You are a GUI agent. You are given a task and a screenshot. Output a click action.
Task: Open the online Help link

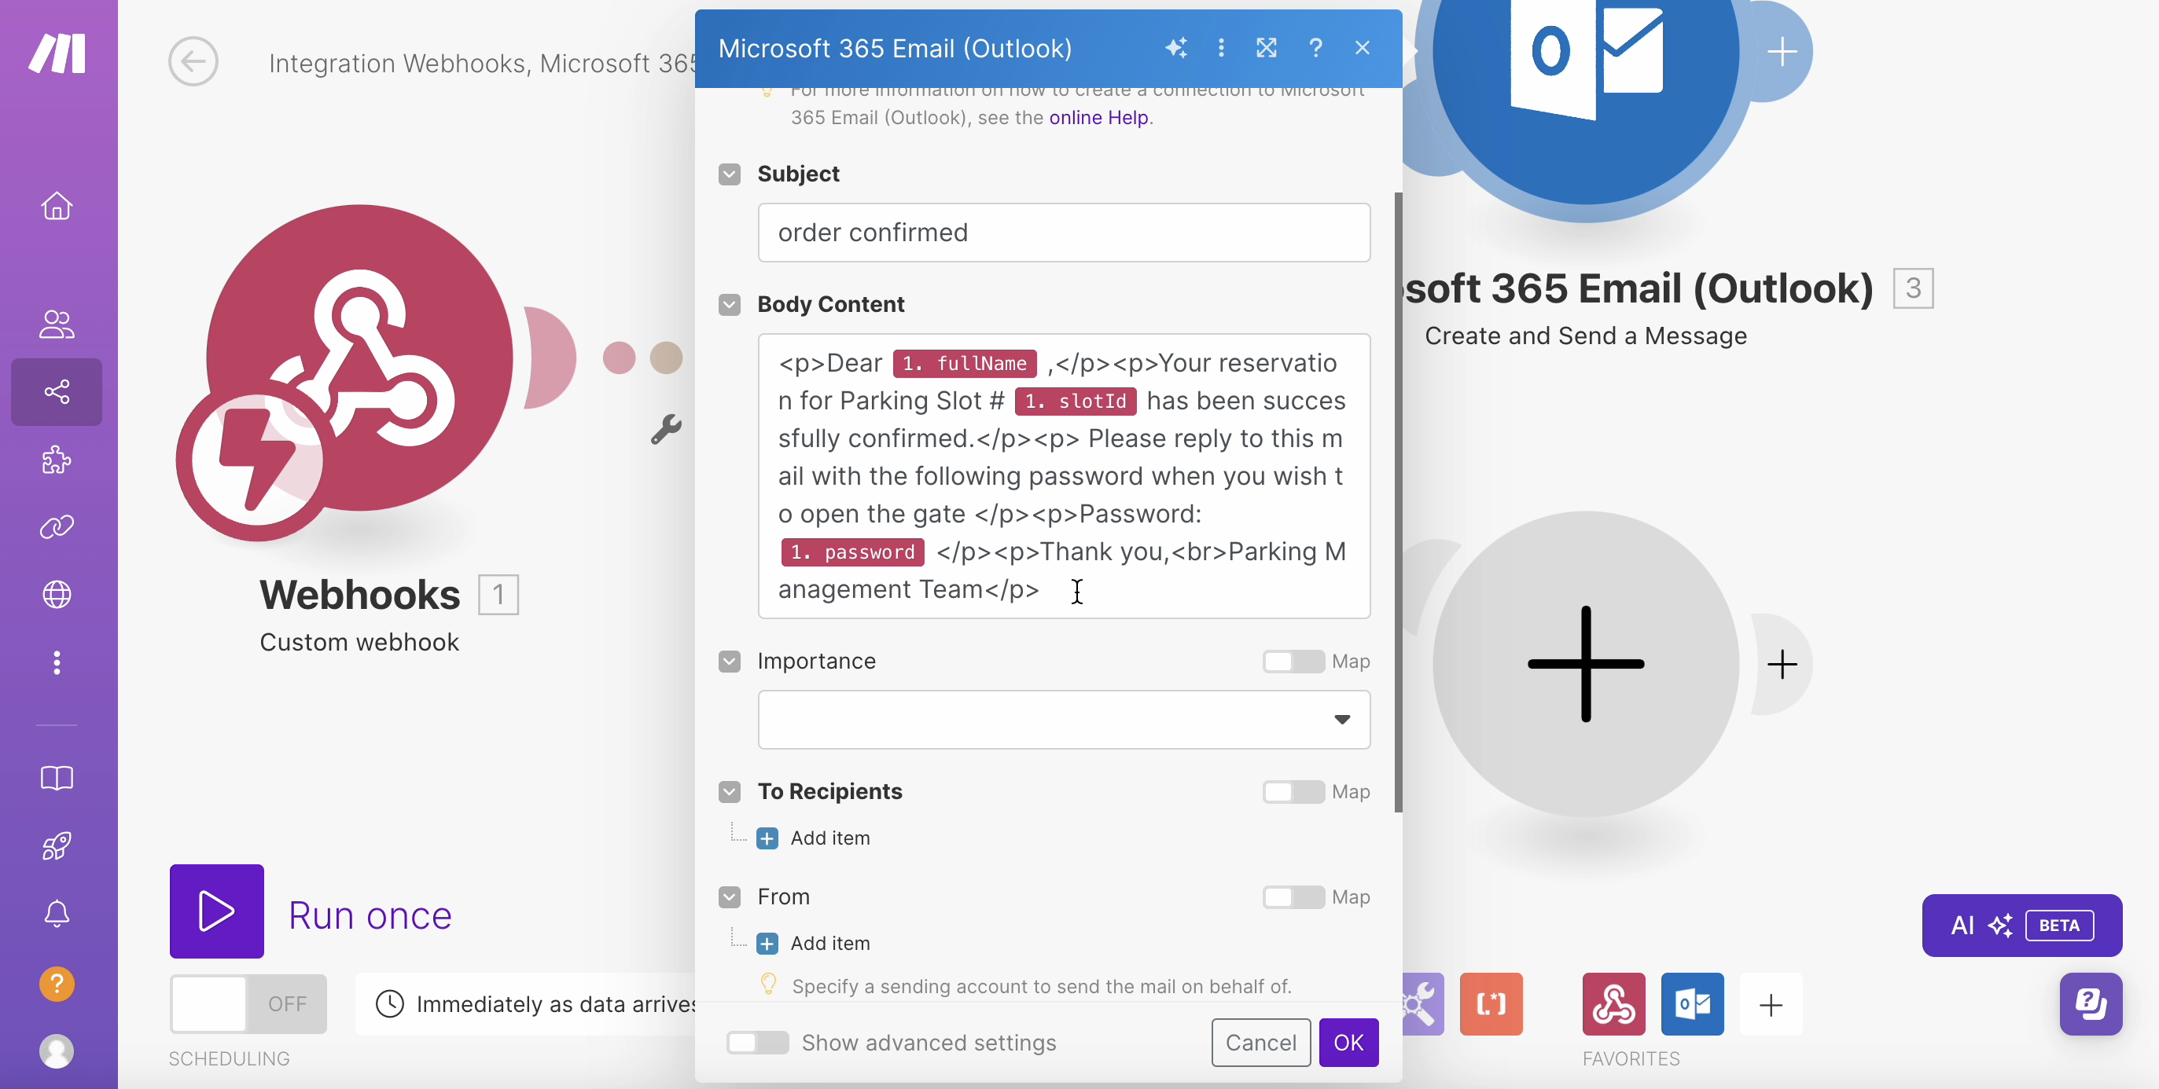(1099, 117)
